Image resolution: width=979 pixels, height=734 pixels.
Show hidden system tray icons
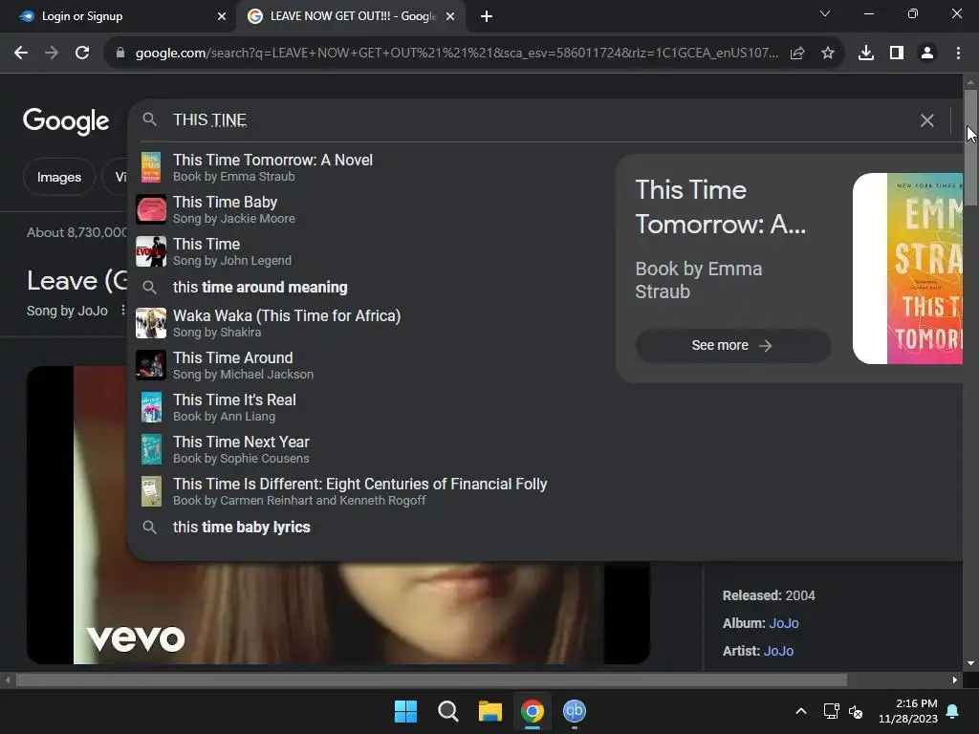tap(801, 711)
